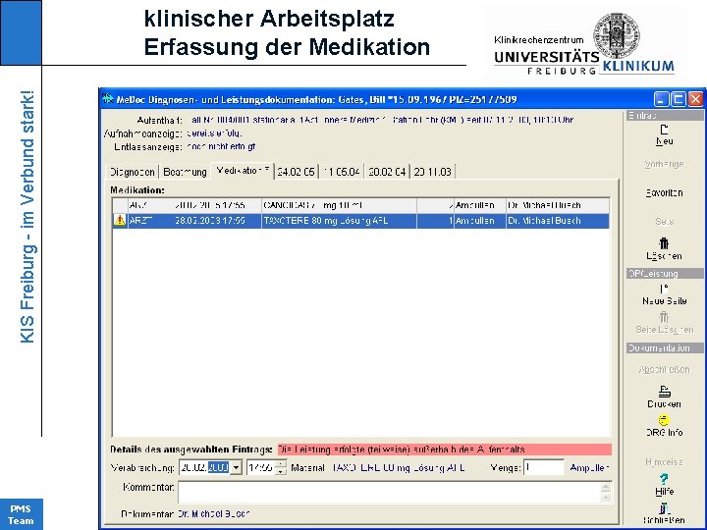Screen dimensions: 707x530
Task: Click the Menge quantity input field
Action: tap(543, 468)
